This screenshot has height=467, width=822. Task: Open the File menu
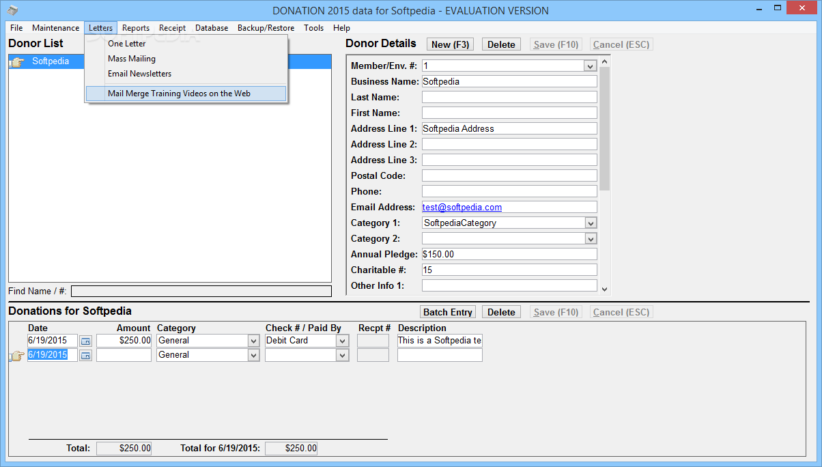(16, 28)
